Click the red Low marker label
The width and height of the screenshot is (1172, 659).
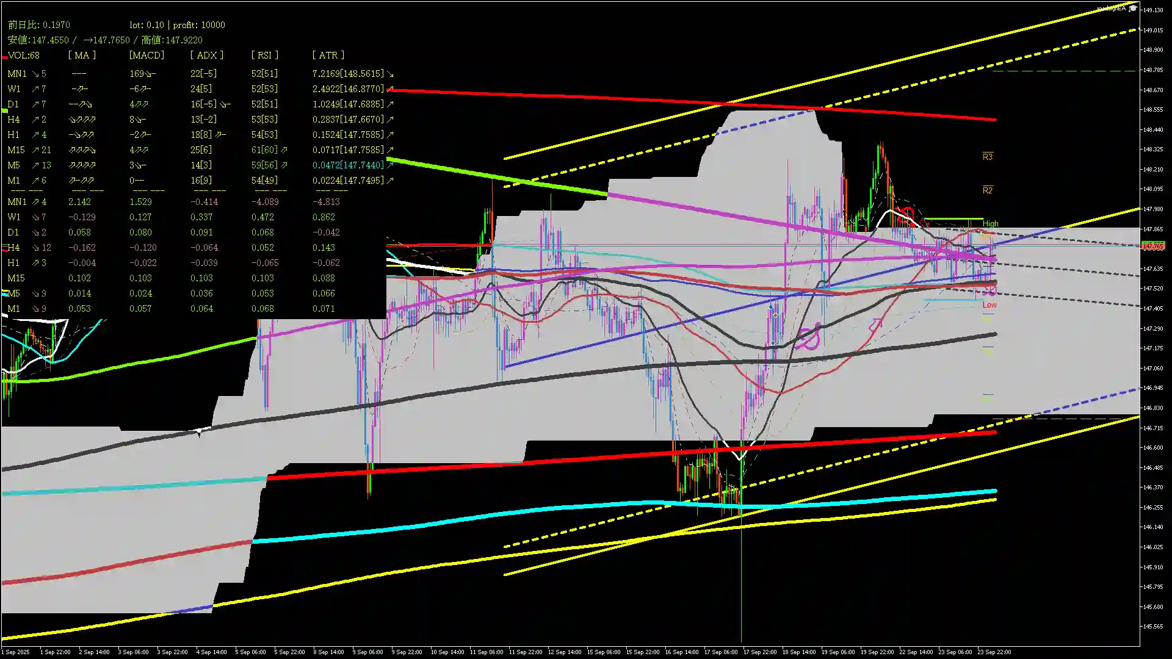pyautogui.click(x=989, y=304)
